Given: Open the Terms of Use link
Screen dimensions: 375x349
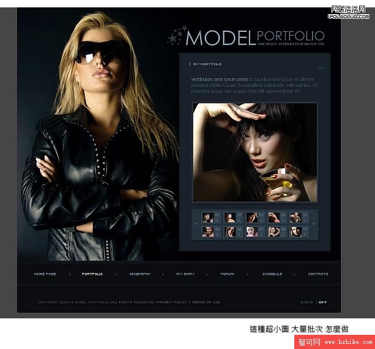Looking at the screenshot, I should (206, 302).
